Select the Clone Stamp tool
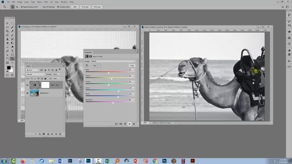 [7, 39]
